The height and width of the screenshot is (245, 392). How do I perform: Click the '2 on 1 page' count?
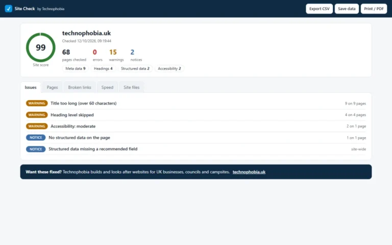tap(356, 126)
